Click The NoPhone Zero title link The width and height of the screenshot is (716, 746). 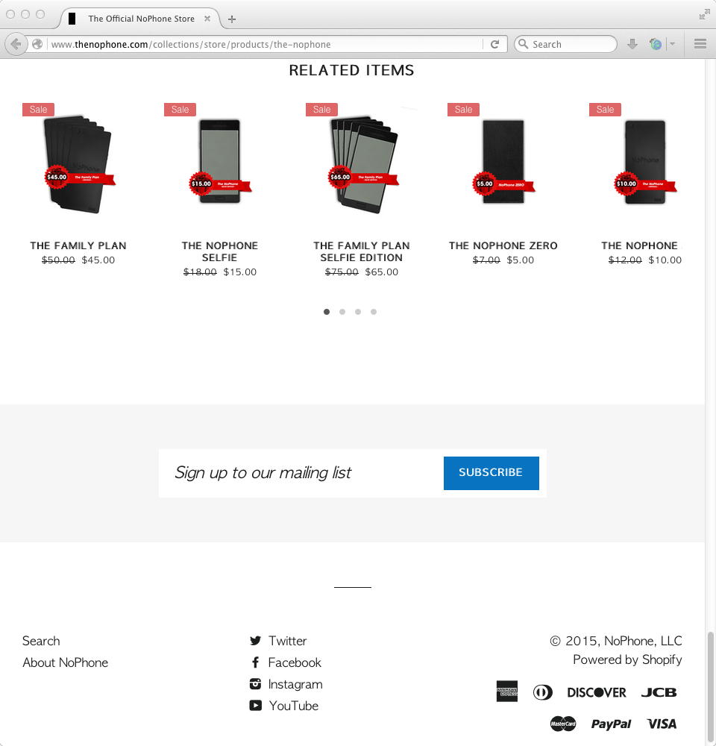503,245
